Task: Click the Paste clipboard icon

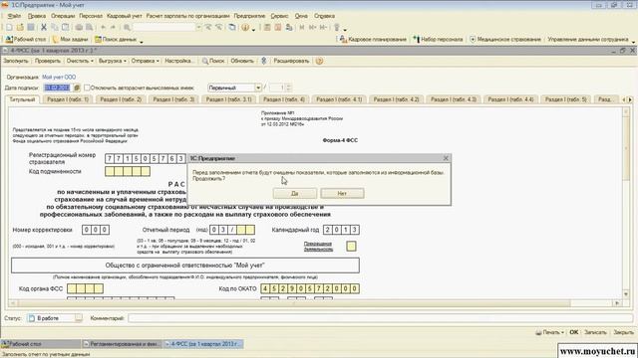Action: [65, 27]
